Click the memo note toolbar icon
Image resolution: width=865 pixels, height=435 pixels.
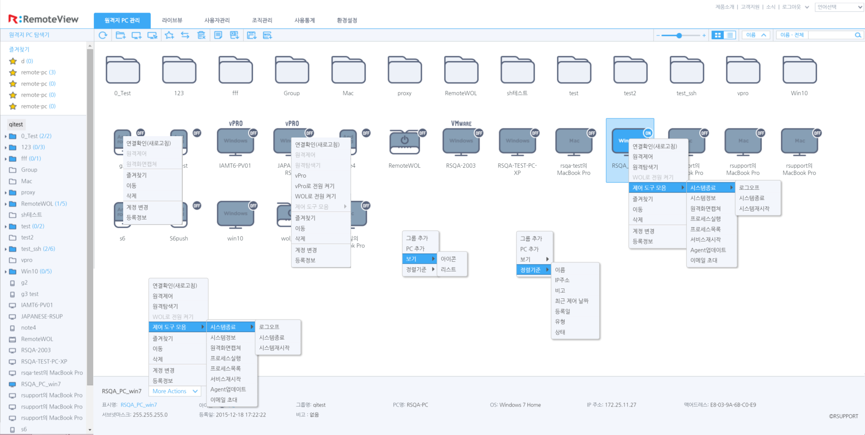pyautogui.click(x=218, y=35)
